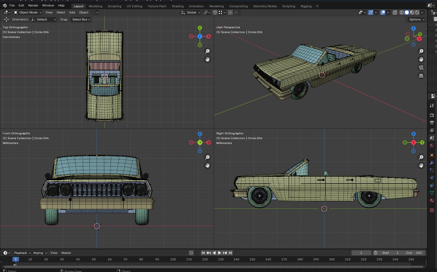Open the Texture checker properties tab

click(x=432, y=210)
